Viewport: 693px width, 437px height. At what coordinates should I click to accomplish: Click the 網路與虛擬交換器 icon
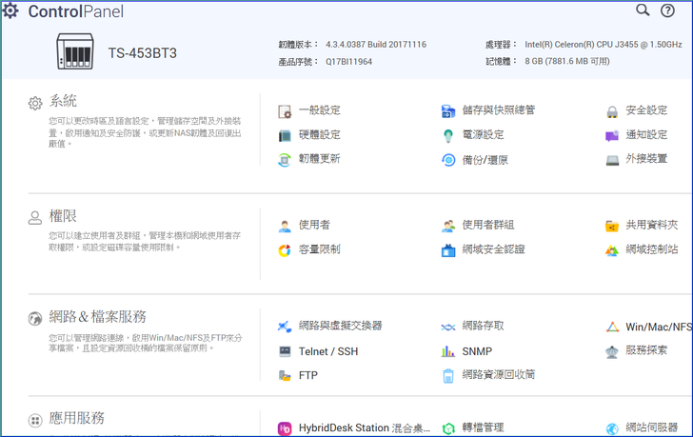pyautogui.click(x=285, y=327)
